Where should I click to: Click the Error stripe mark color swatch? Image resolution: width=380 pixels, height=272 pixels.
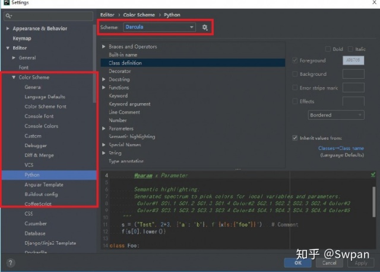point(353,88)
